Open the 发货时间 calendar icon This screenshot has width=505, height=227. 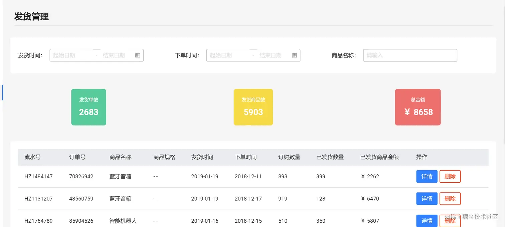point(137,55)
